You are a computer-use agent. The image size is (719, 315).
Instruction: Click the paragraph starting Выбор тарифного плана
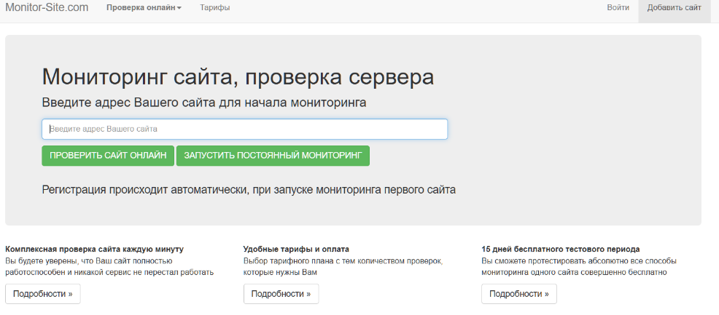(x=343, y=266)
